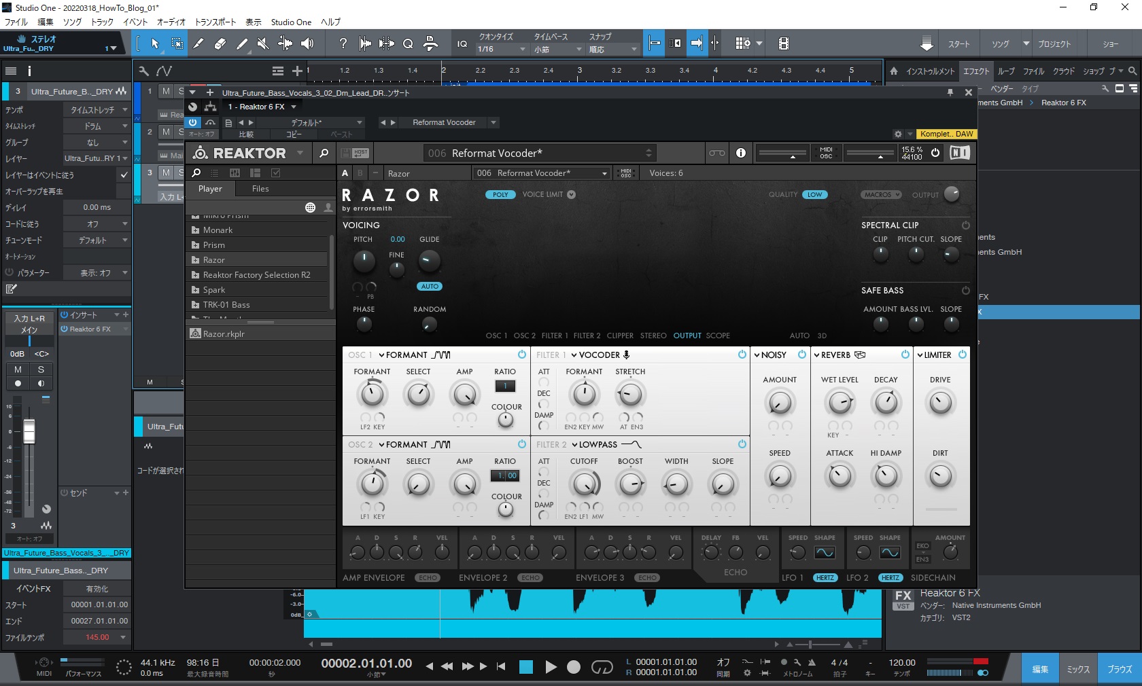This screenshot has width=1142, height=686.
Task: Start playback with play button
Action: click(x=551, y=667)
